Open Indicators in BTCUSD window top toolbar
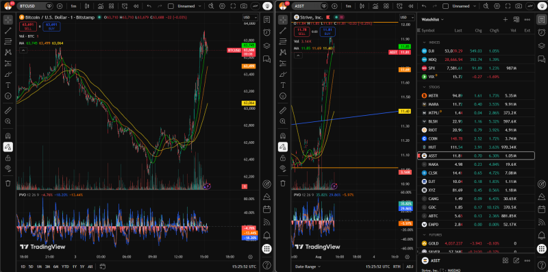 tap(101, 6)
